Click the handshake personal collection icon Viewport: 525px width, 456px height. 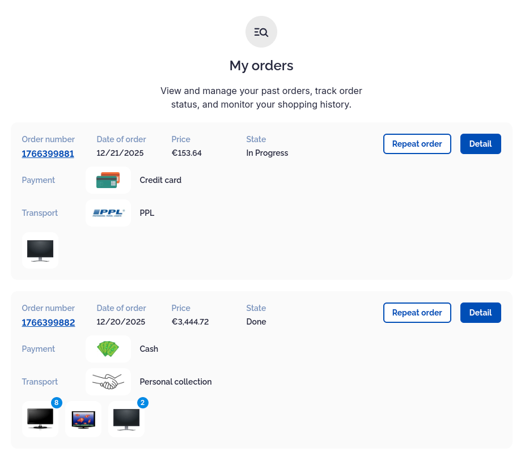[108, 382]
